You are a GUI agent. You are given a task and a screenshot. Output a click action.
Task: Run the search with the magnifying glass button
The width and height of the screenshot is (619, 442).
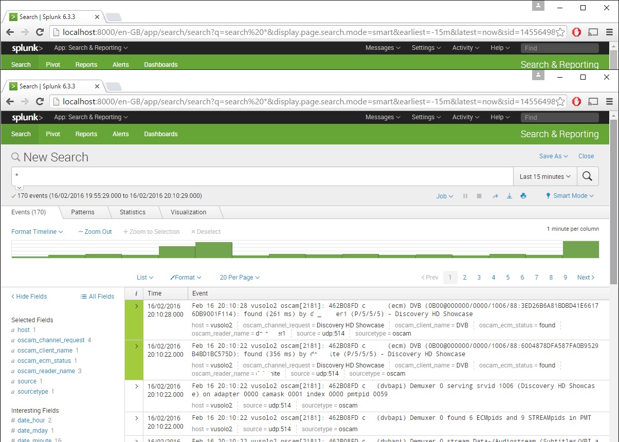[x=588, y=176]
